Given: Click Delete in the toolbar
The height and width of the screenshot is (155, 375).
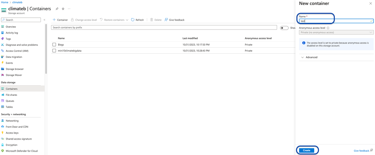Looking at the screenshot, I should [156, 20].
